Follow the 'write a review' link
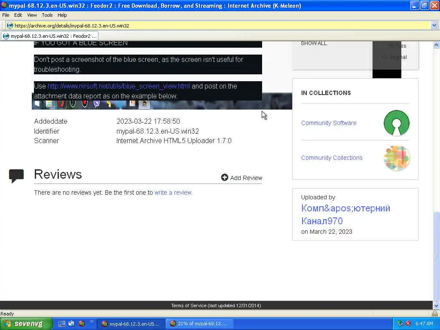The image size is (440, 330). pyautogui.click(x=173, y=192)
